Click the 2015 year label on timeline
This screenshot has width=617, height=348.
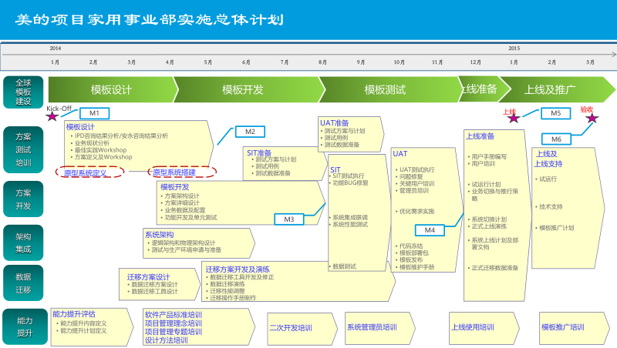514,49
